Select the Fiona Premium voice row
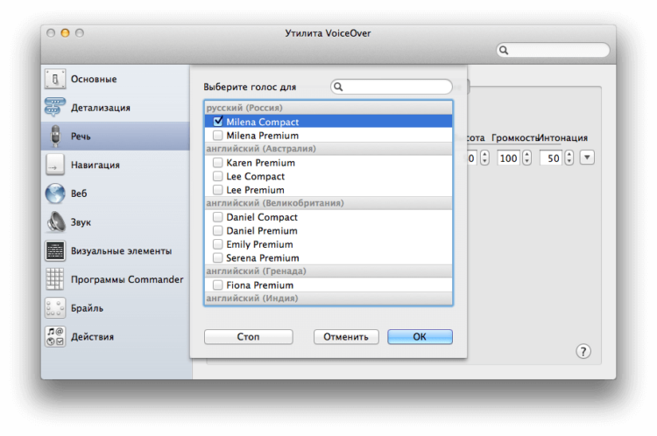 [x=328, y=285]
